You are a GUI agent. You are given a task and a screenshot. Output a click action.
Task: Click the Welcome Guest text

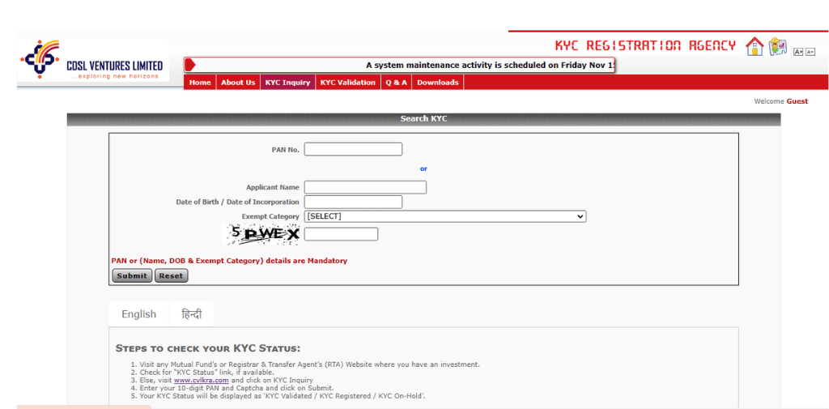tap(781, 101)
